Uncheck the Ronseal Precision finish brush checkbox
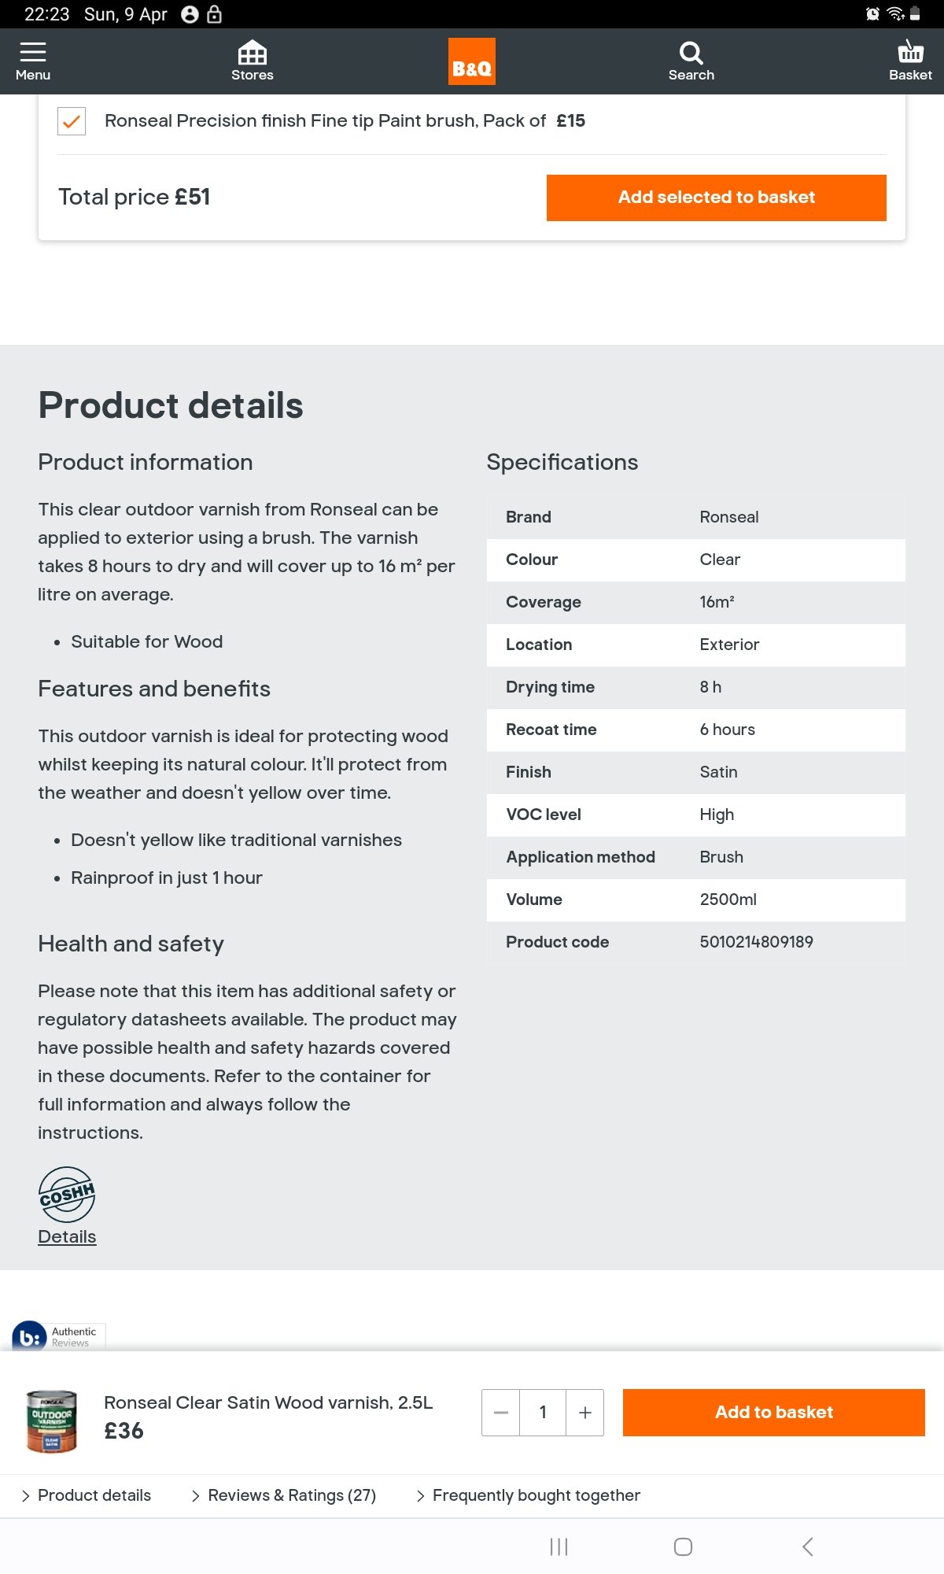 tap(72, 121)
